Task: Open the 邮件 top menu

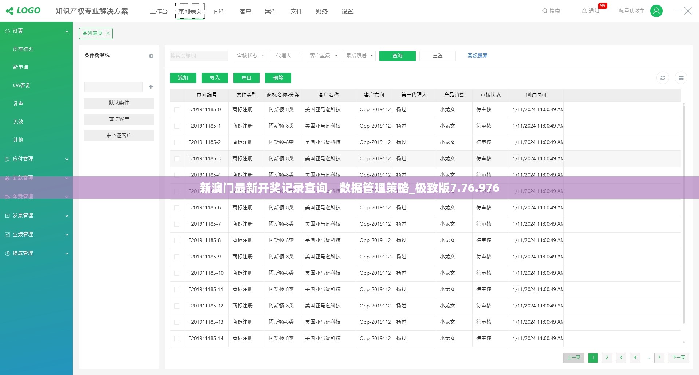Action: pyautogui.click(x=220, y=11)
